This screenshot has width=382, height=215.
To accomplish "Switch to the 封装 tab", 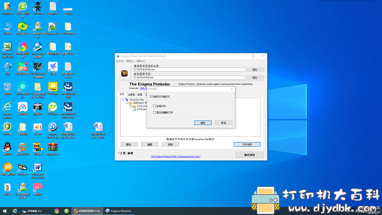I will click(x=140, y=95).
